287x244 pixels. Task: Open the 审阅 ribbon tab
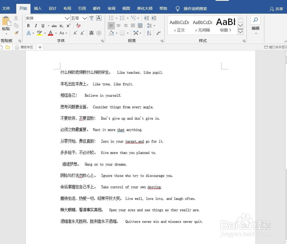[x=111, y=8]
